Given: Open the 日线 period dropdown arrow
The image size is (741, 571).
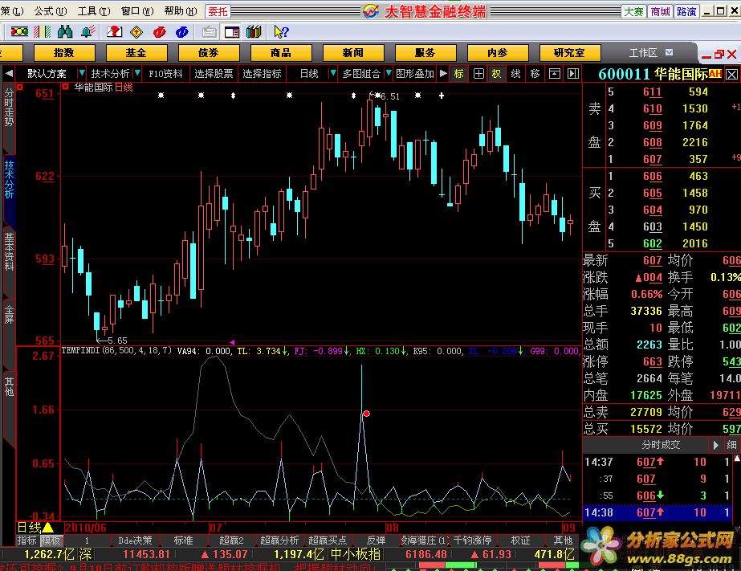Looking at the screenshot, I should click(x=333, y=73).
